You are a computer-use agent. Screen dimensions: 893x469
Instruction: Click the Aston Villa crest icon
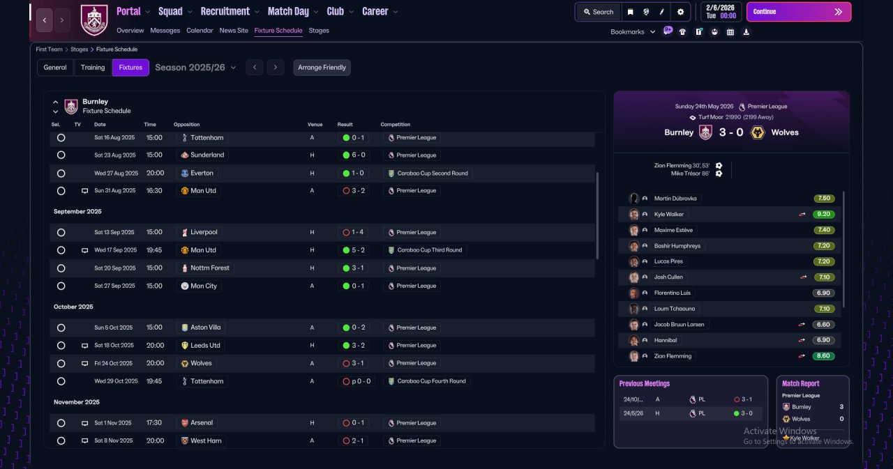[x=184, y=328]
